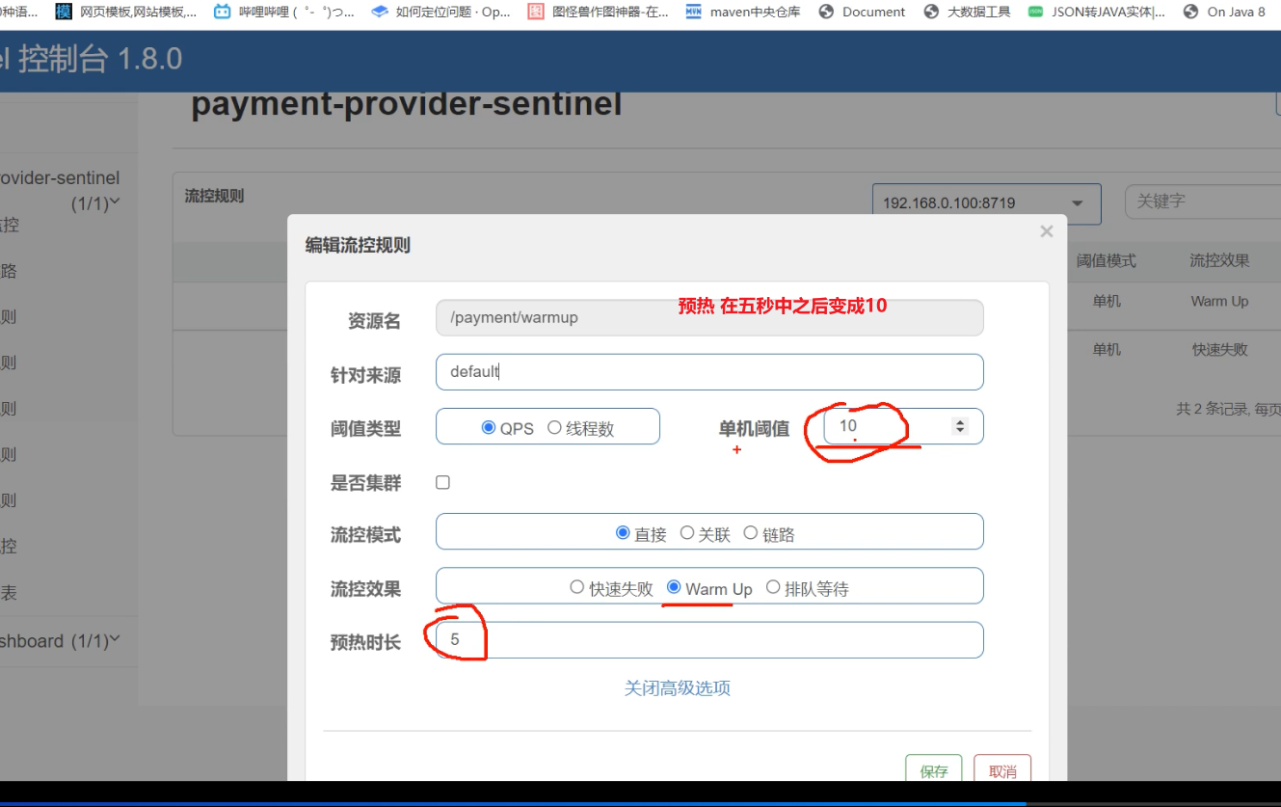Click the 关闭高级选项 link
Screen dimensions: 1281x807
click(x=677, y=687)
